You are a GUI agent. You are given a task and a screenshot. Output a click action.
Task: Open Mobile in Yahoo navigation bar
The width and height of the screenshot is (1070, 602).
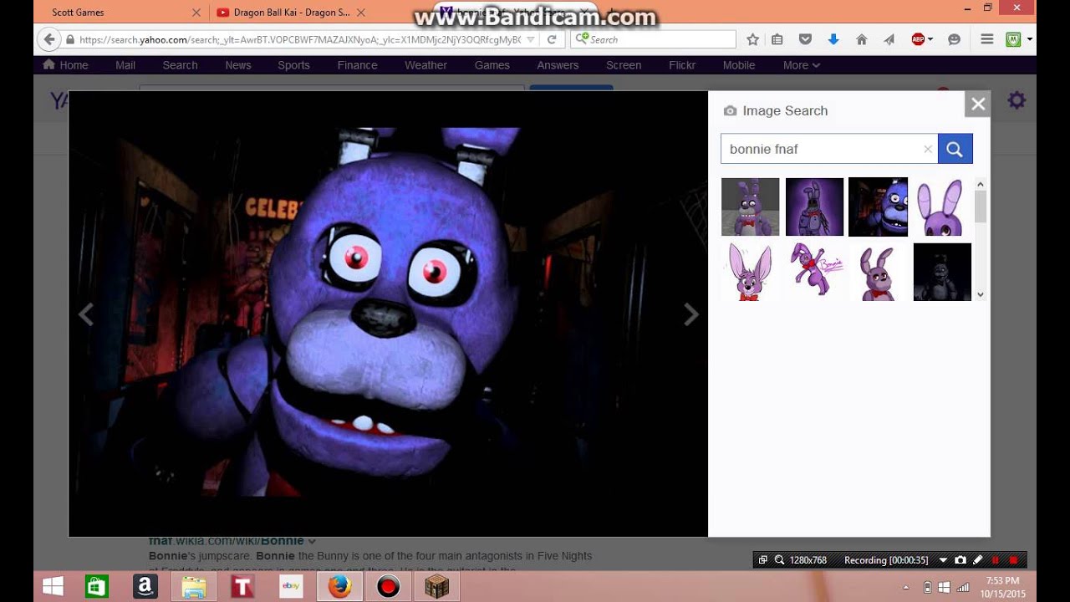(x=739, y=65)
